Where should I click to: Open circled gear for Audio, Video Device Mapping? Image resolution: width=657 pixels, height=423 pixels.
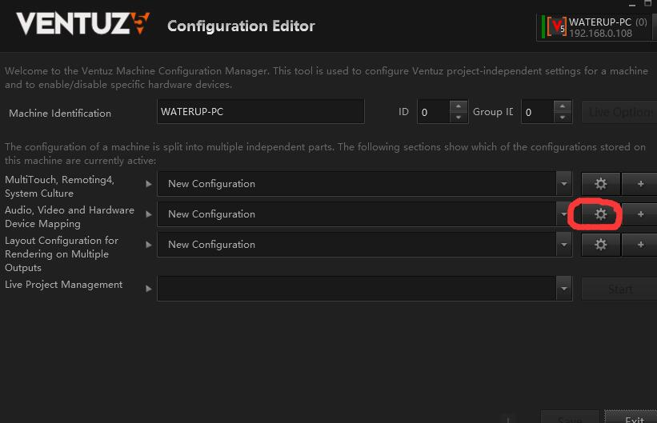600,214
